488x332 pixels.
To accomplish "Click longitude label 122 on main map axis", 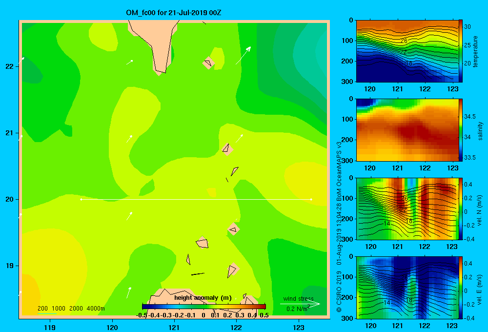I will click(x=237, y=327).
